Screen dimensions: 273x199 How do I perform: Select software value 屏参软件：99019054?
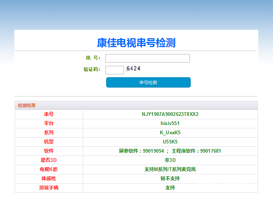[141, 151]
